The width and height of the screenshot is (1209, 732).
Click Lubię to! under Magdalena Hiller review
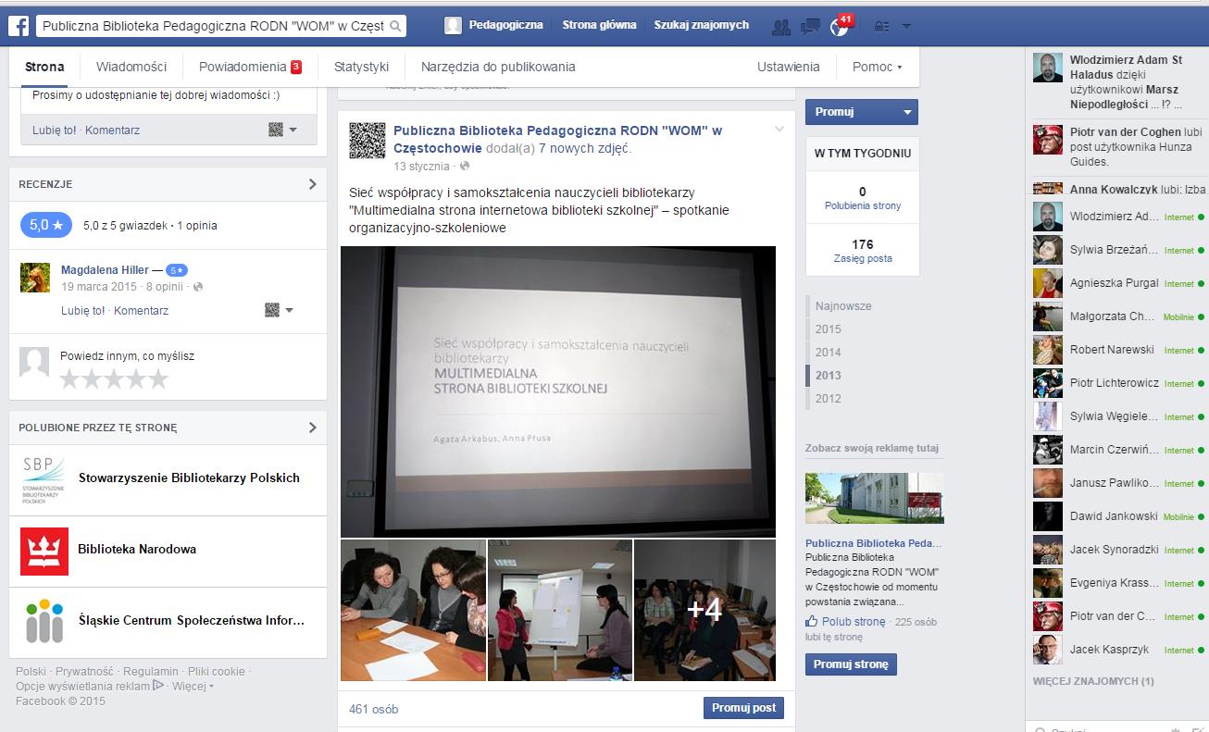(x=82, y=311)
